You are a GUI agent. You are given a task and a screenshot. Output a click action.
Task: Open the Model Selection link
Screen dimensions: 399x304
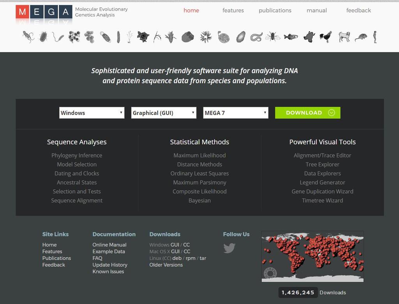77,164
